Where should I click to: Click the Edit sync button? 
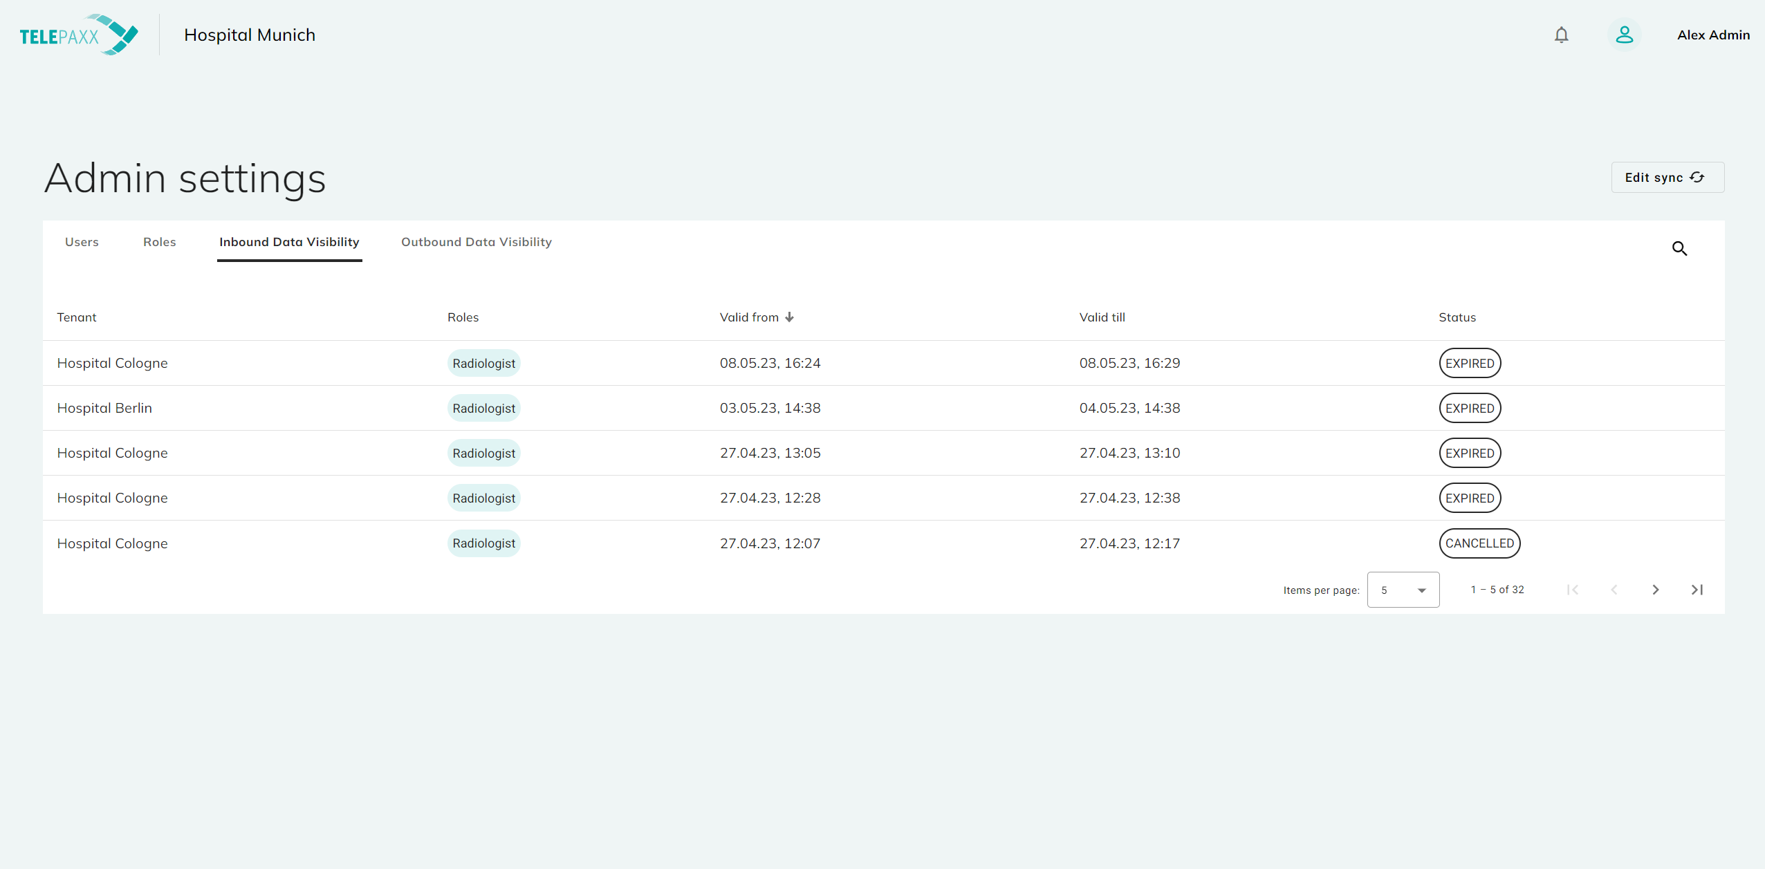1667,178
